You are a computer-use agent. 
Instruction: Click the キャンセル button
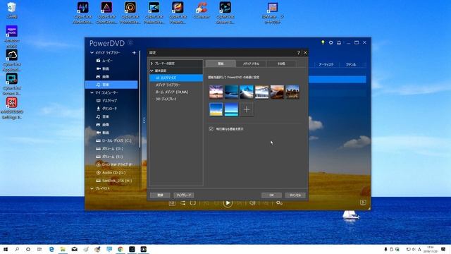point(295,195)
